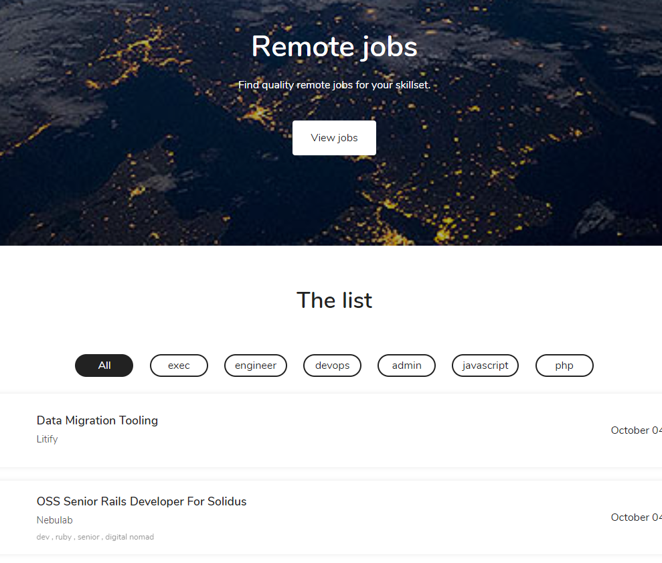Image resolution: width=662 pixels, height=563 pixels.
Task: Filter jobs by php
Action: (x=564, y=365)
